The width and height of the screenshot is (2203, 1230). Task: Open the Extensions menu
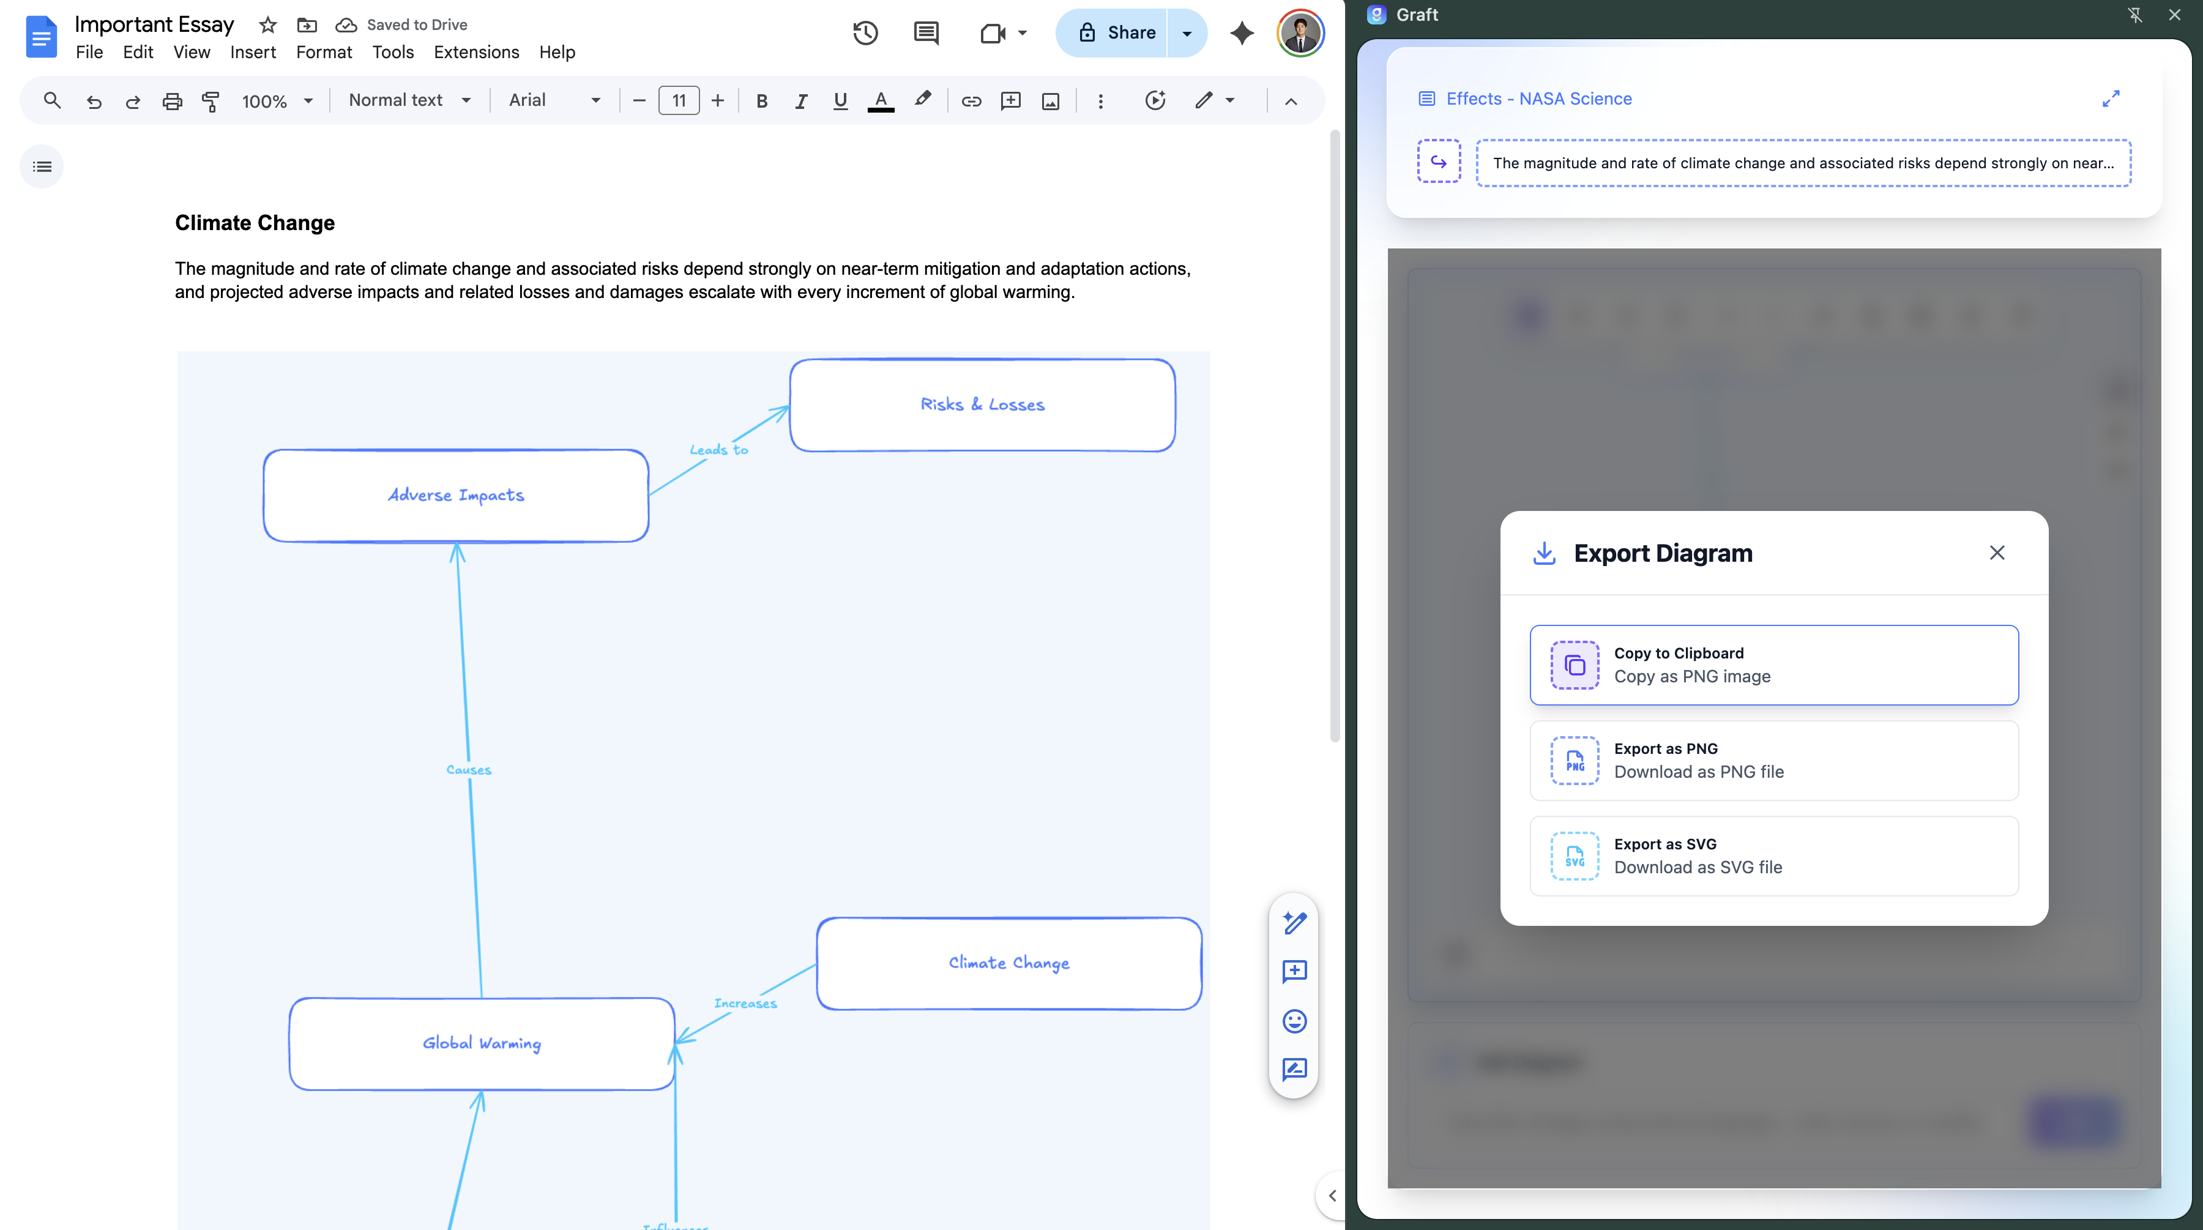[x=475, y=52]
